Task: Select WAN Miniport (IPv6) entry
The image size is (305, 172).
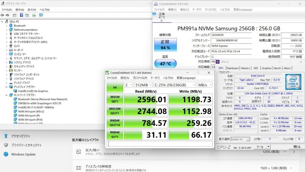Action: (30, 120)
